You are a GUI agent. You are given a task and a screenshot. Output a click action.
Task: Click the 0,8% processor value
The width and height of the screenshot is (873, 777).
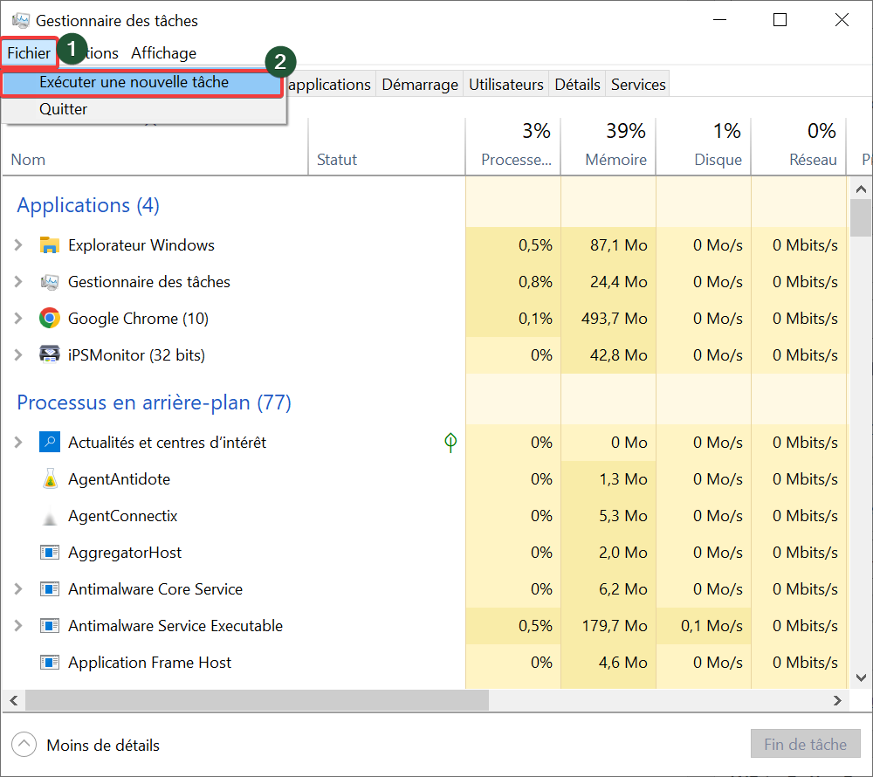[x=535, y=282]
